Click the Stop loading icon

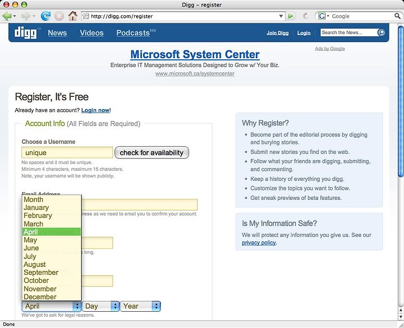59,16
